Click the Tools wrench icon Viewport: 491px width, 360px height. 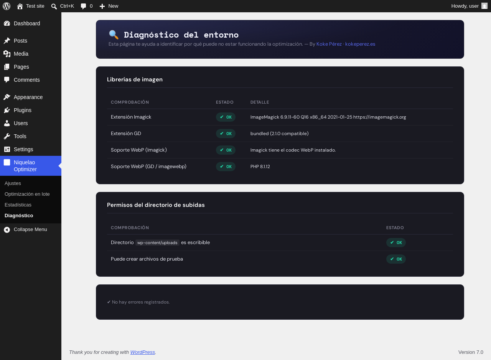point(7,136)
